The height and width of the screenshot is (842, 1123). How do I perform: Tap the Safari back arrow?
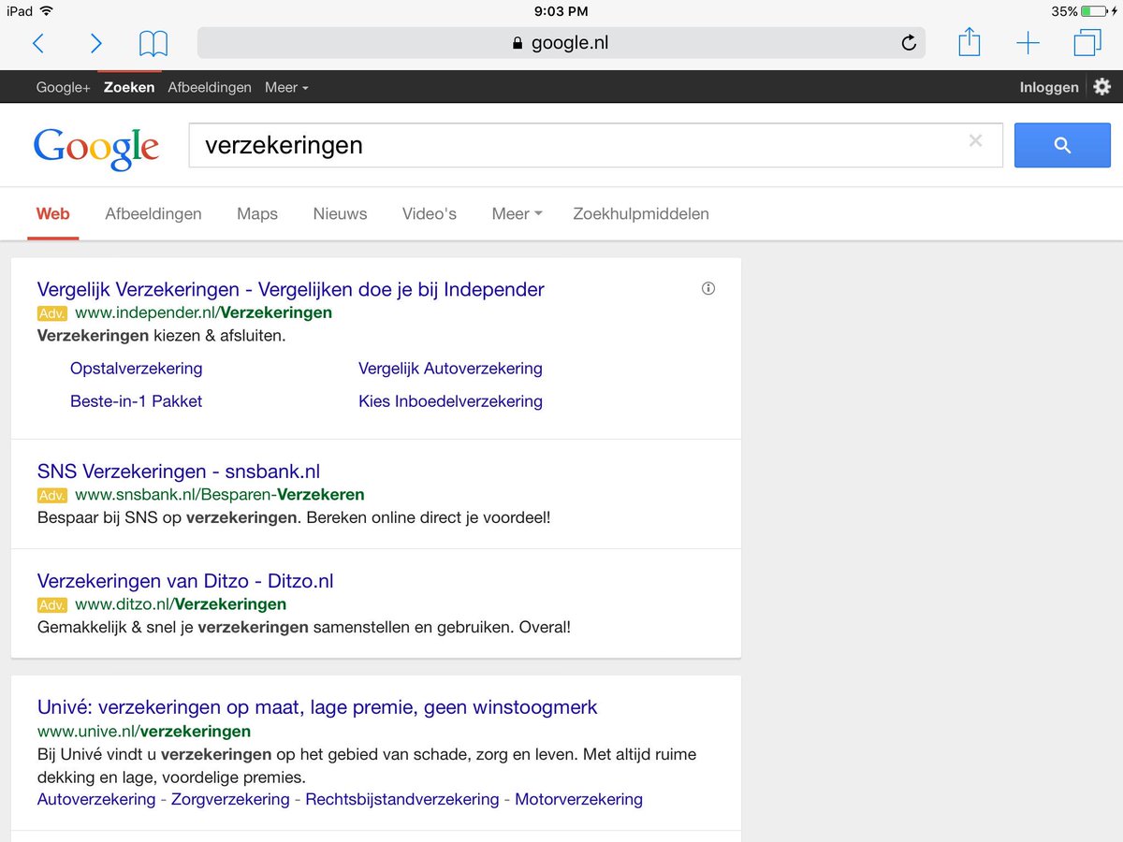(x=38, y=43)
